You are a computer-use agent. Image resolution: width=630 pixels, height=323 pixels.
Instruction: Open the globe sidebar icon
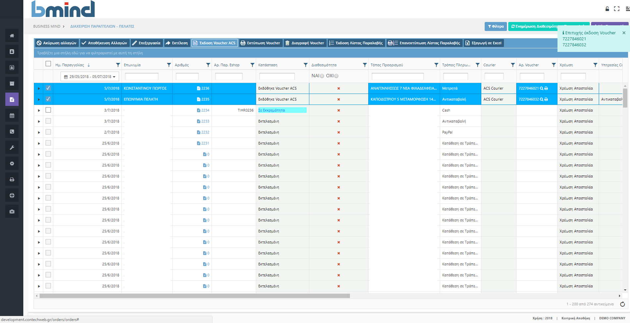pos(12,195)
